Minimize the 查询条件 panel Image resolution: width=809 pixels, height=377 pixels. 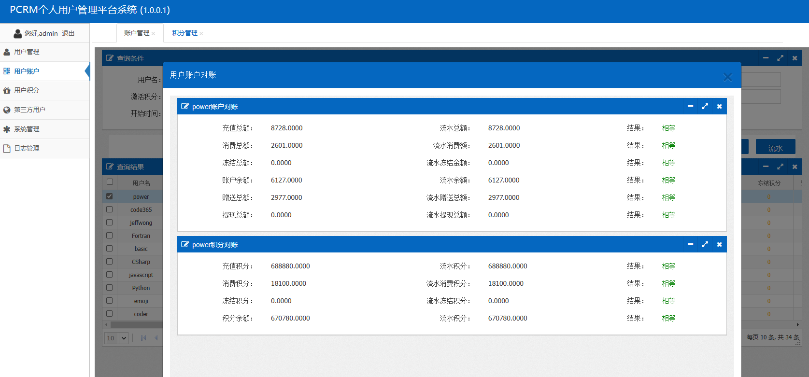(766, 58)
